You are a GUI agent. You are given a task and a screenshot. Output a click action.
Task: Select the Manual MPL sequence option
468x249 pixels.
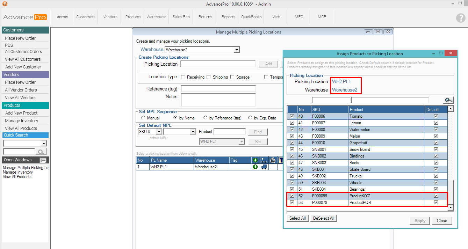[143, 118]
